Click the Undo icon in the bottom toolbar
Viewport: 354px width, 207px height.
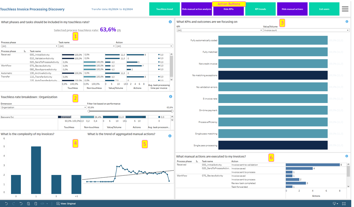click(7, 203)
